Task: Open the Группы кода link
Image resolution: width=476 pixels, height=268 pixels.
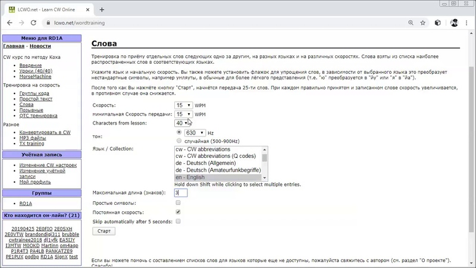Action: click(x=35, y=94)
